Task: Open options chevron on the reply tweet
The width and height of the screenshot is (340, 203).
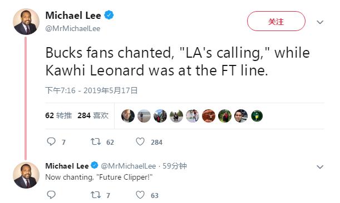Action: pyautogui.click(x=320, y=167)
